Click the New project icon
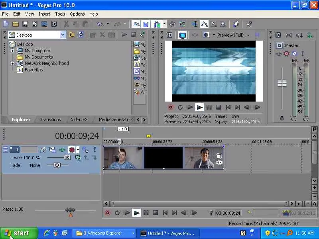Viewport: 319px width, 239px height. [6, 24]
